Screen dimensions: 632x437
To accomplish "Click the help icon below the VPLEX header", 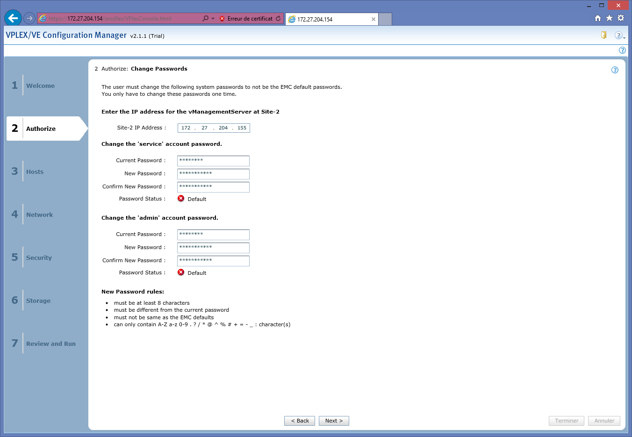I will (622, 50).
